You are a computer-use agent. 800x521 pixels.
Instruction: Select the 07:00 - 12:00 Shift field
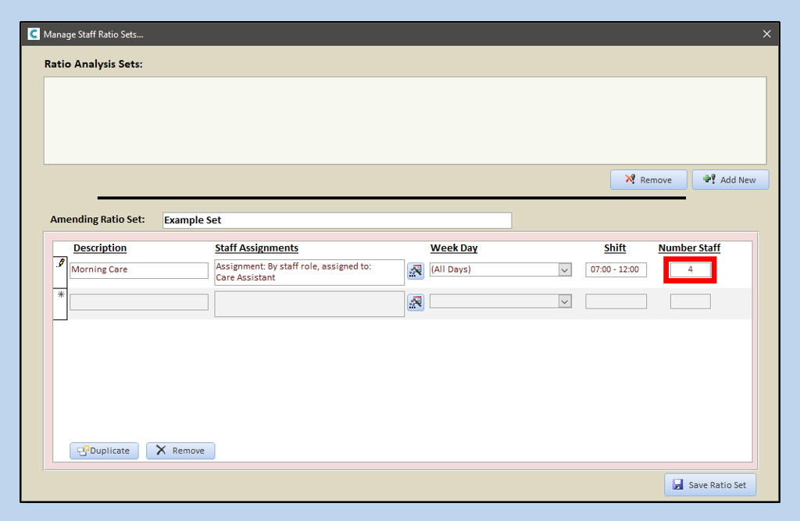click(616, 270)
